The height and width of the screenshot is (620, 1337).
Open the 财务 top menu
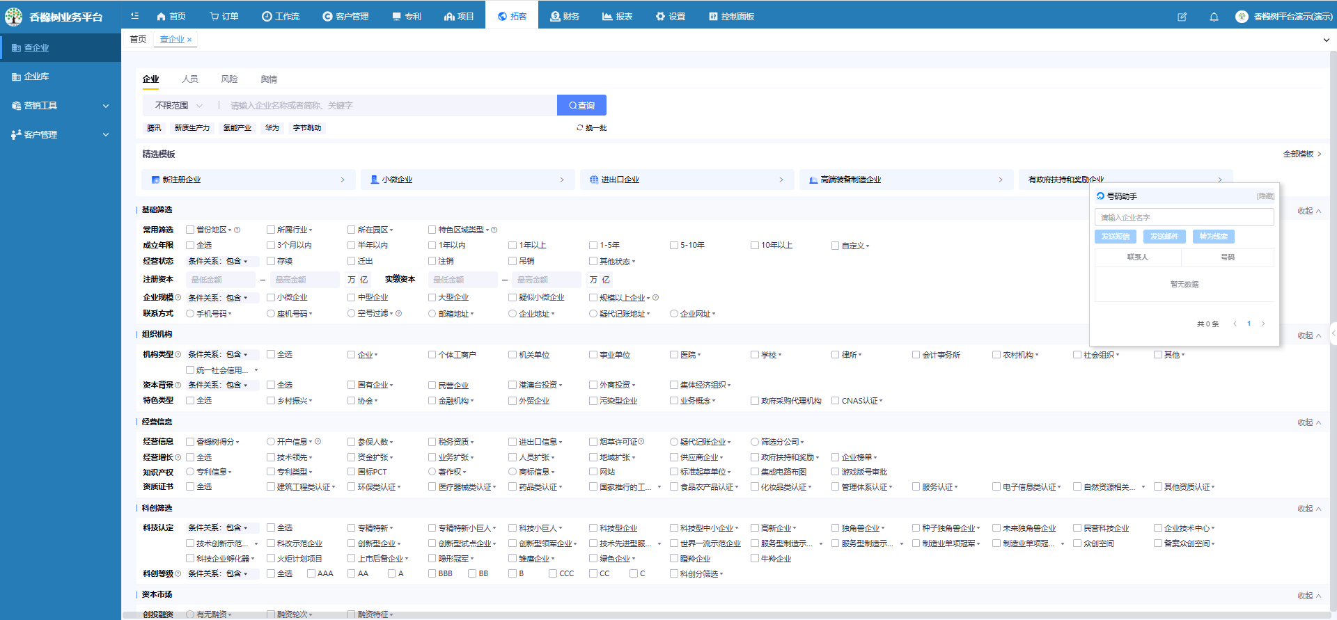[x=564, y=16]
